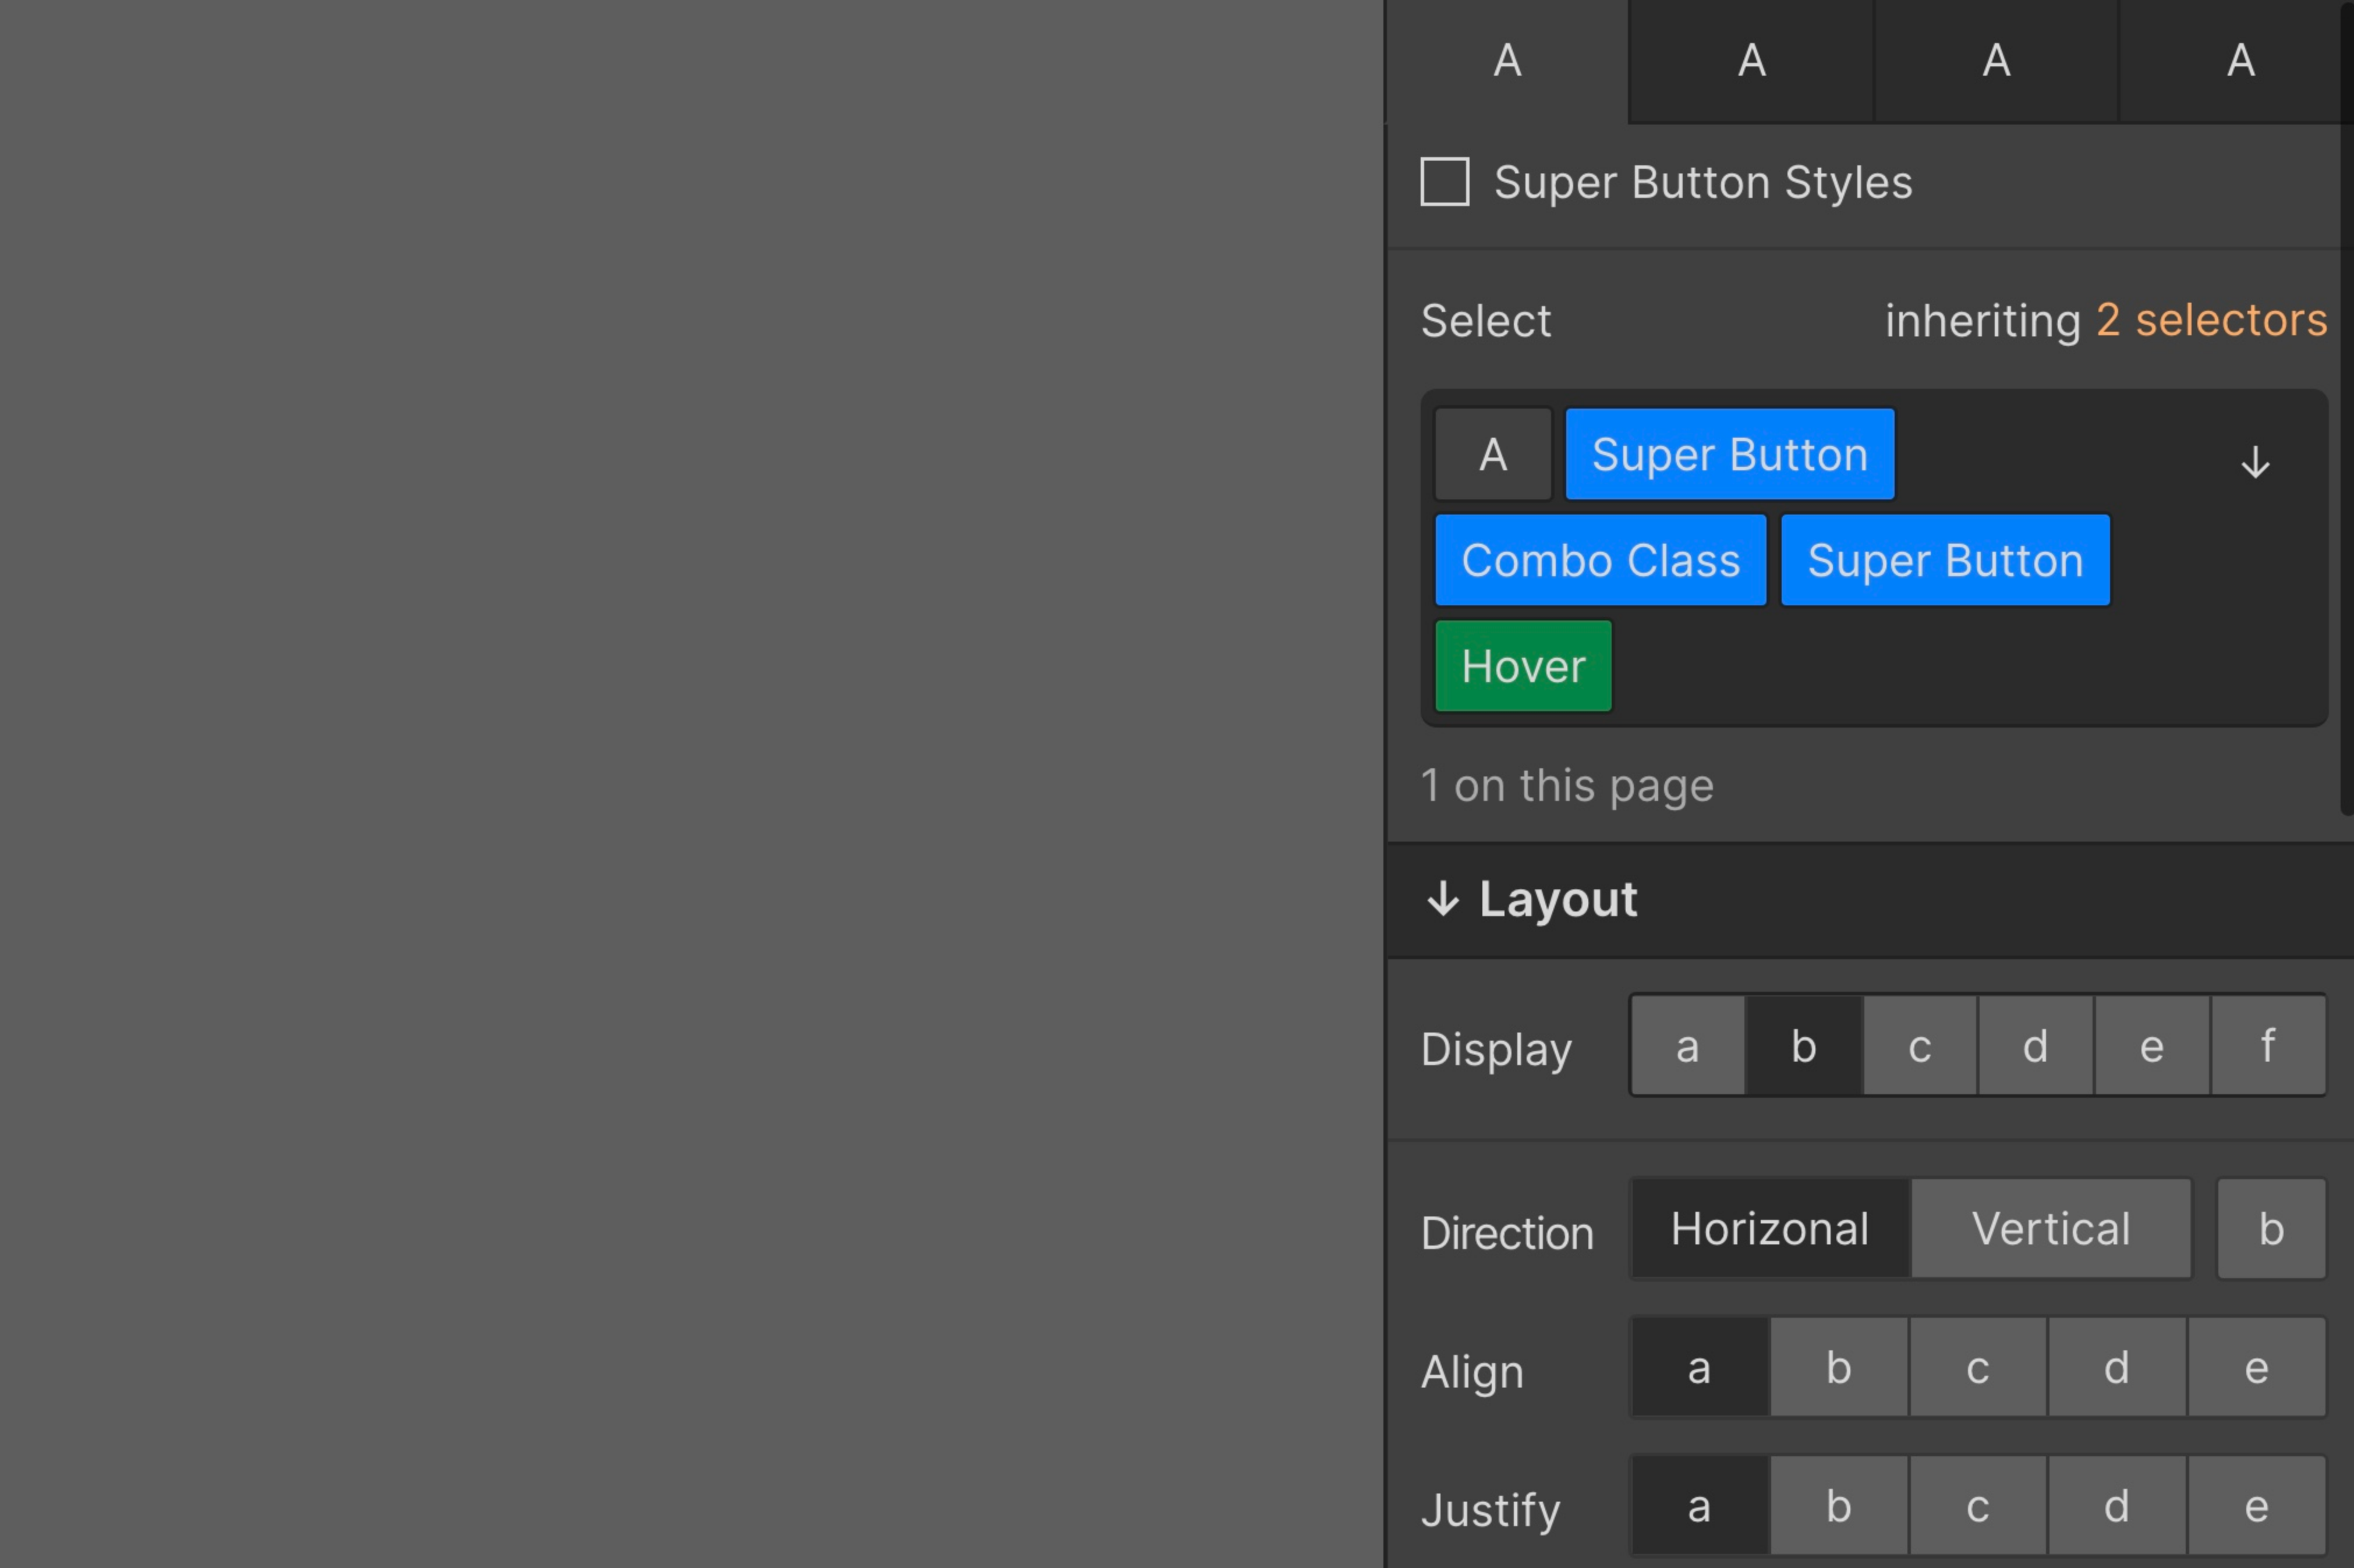Click the green "Hover" state tag
The height and width of the screenshot is (1568, 2354).
pyautogui.click(x=1523, y=665)
